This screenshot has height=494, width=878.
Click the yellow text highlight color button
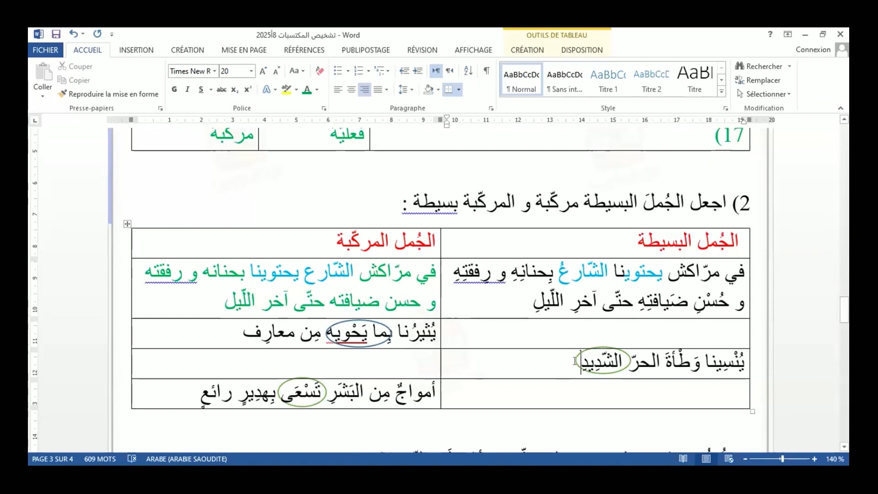286,90
